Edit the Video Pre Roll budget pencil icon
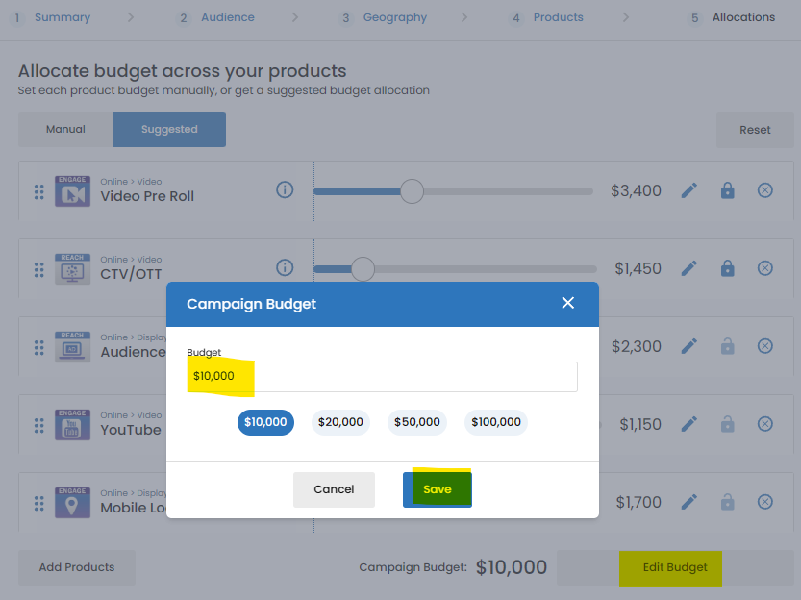Viewport: 801px width, 600px height. point(689,190)
